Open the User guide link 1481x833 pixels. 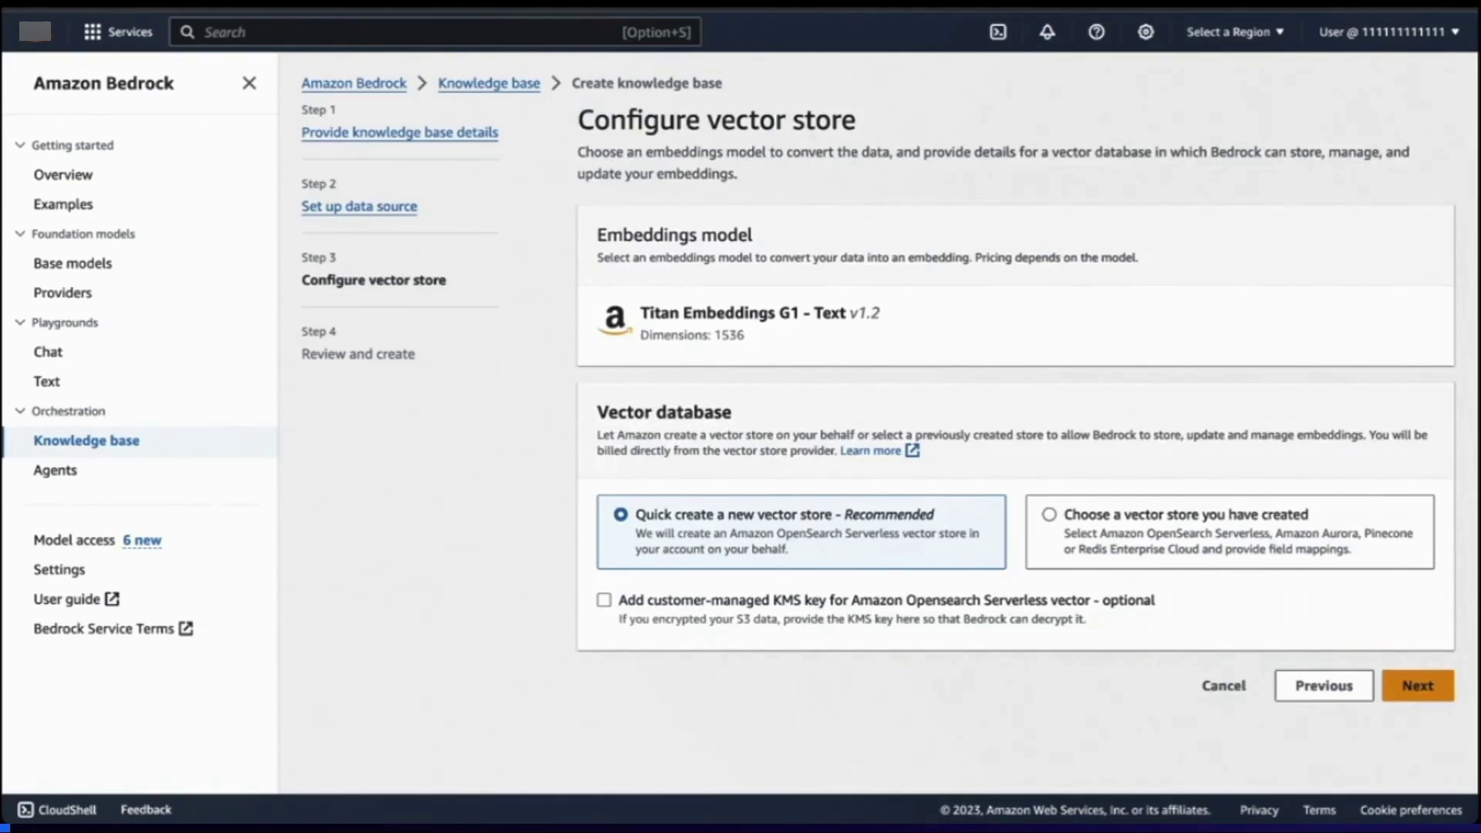(x=67, y=599)
